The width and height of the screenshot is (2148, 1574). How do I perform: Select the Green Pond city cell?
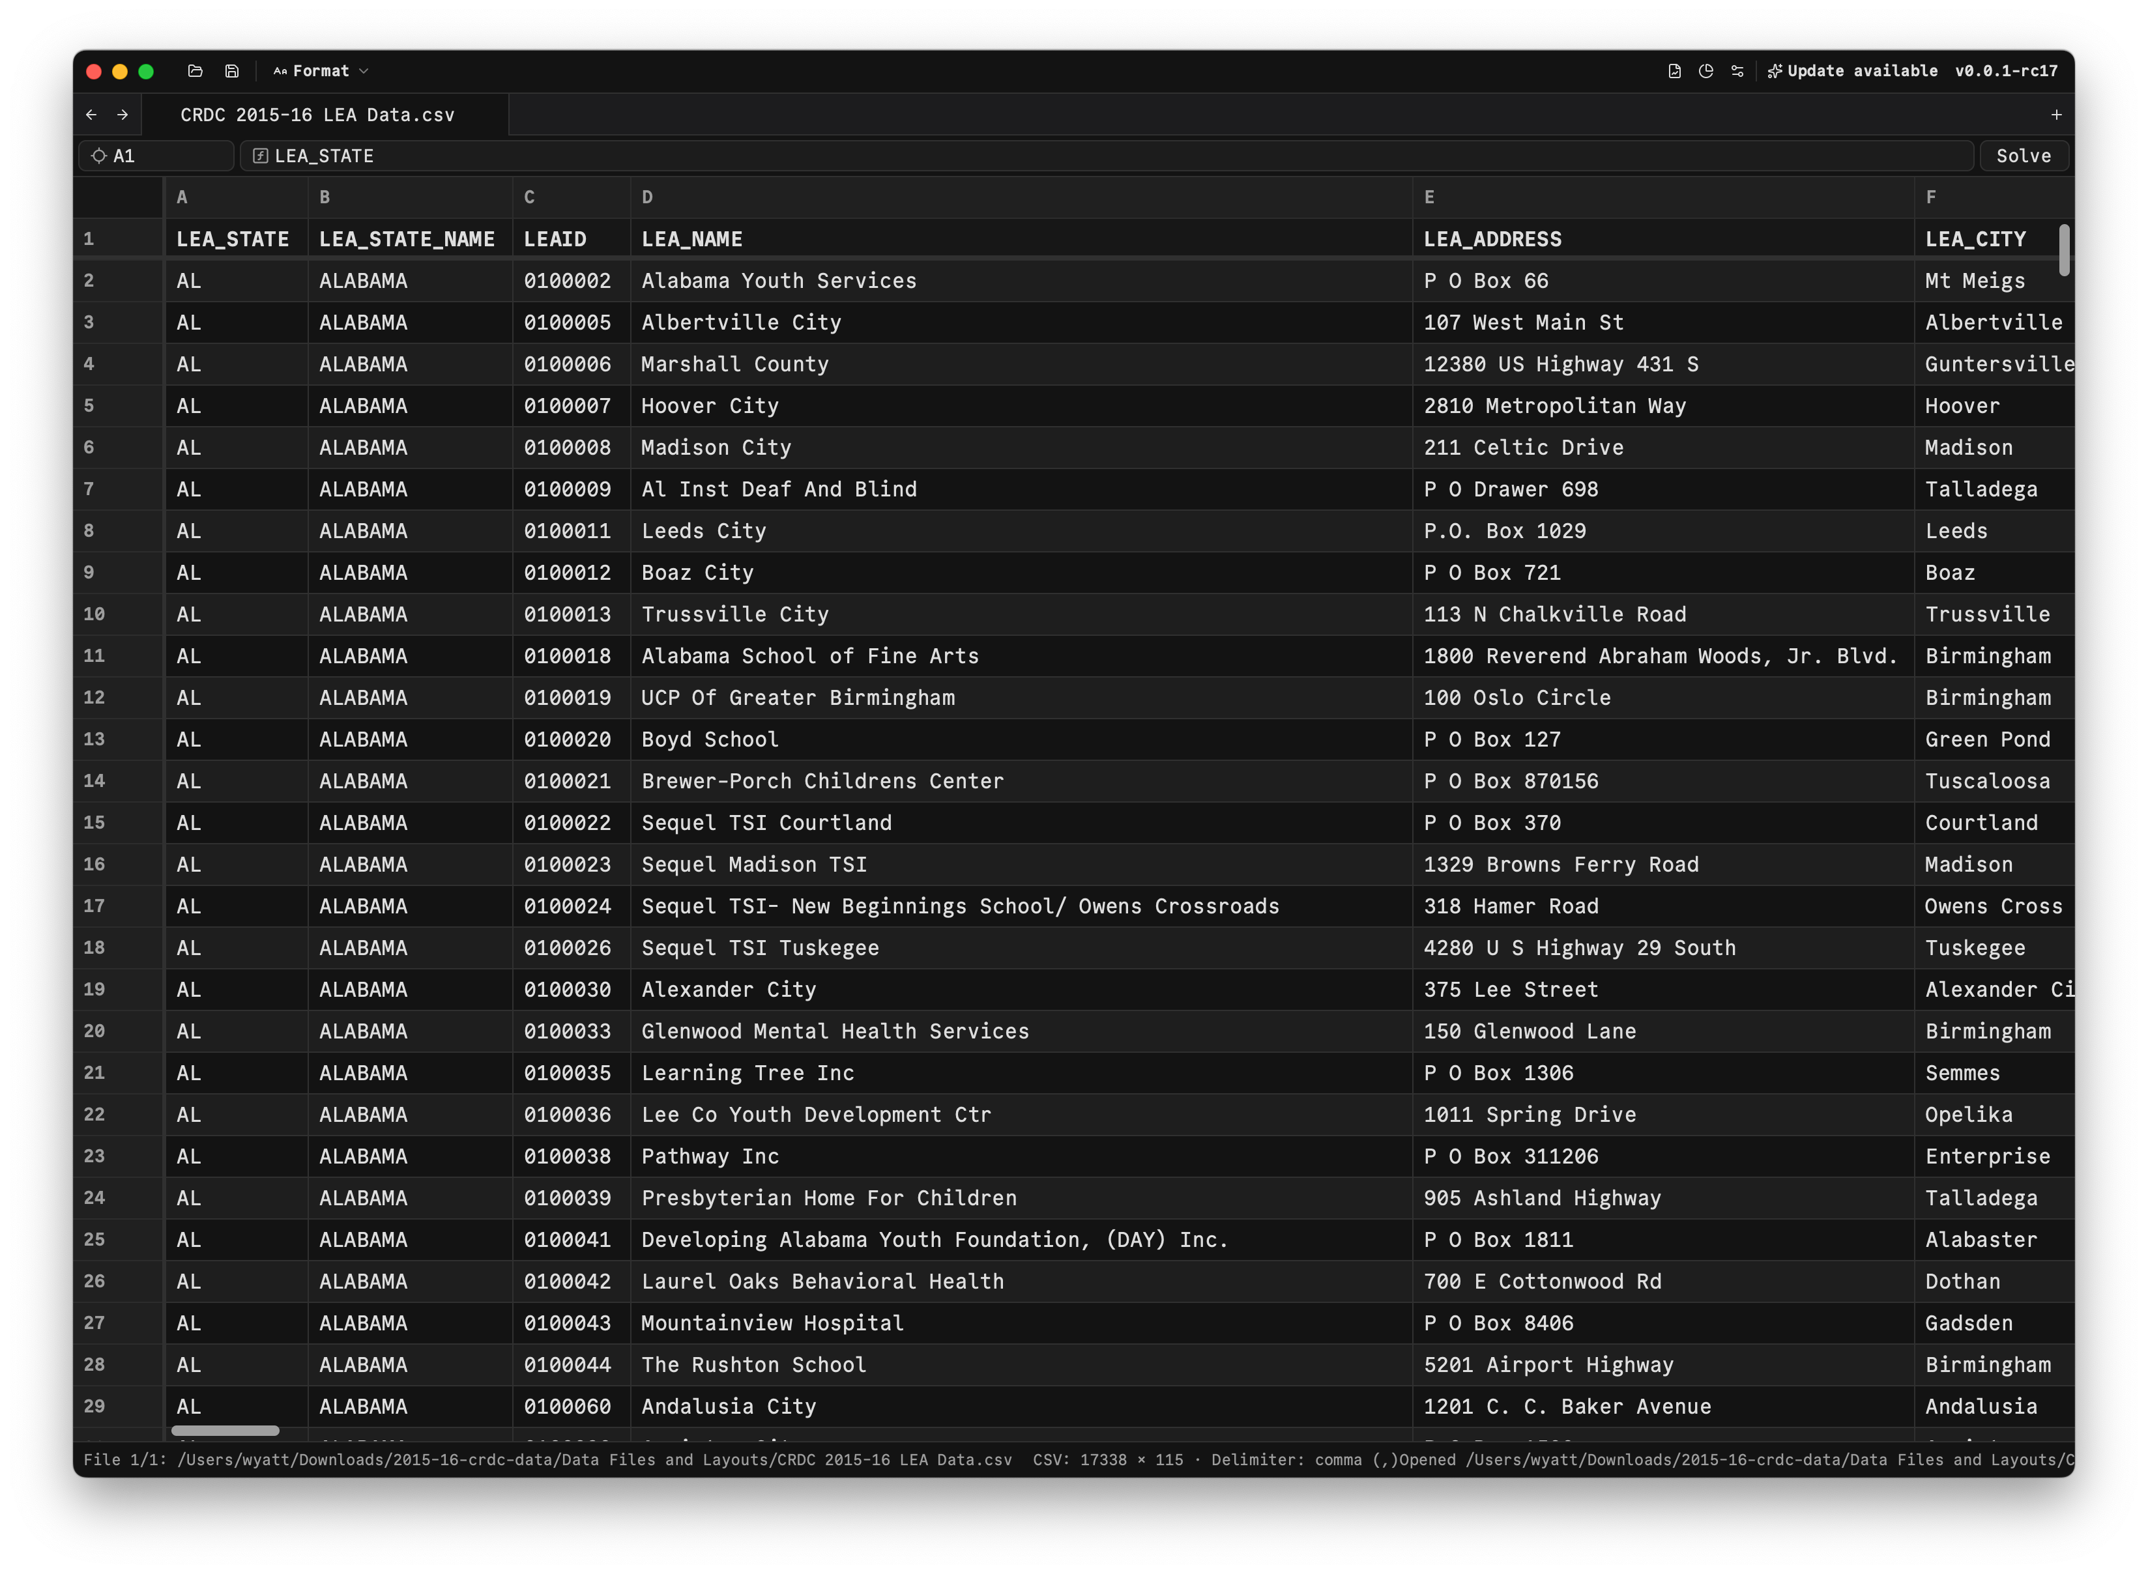click(1994, 739)
